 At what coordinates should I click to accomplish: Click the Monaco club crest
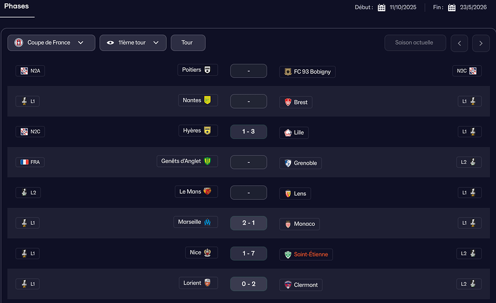(x=288, y=224)
